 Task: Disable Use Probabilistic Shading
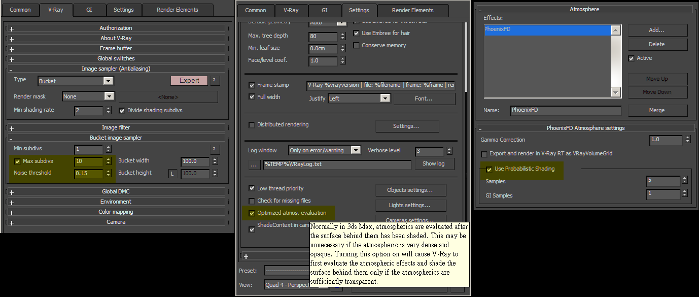click(489, 170)
